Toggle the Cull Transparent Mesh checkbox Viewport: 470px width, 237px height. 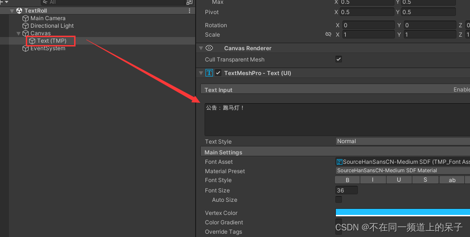coord(339,59)
